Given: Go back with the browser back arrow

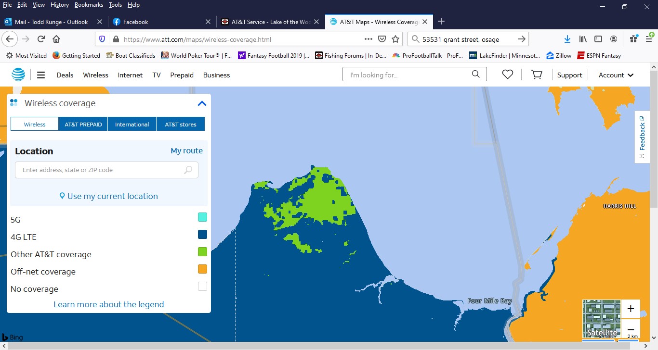Looking at the screenshot, I should coord(10,39).
